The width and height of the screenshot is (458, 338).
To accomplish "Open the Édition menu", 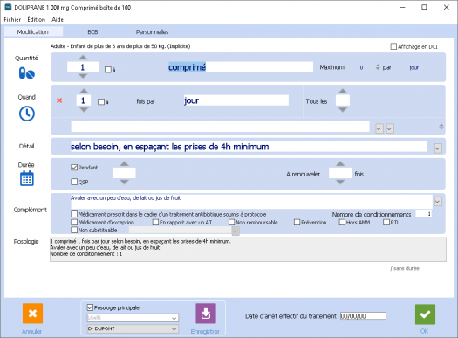I will 37,19.
